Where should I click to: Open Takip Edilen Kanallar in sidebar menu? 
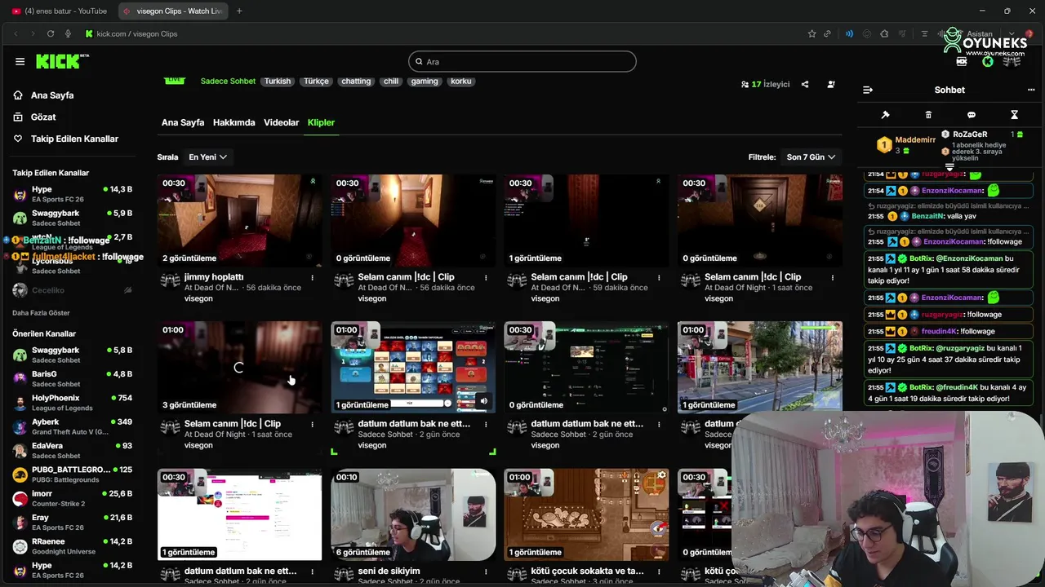tap(74, 139)
